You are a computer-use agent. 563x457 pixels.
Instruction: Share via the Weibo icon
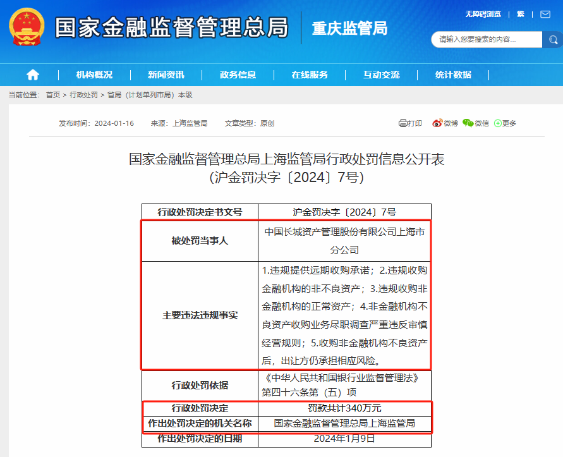(x=437, y=123)
